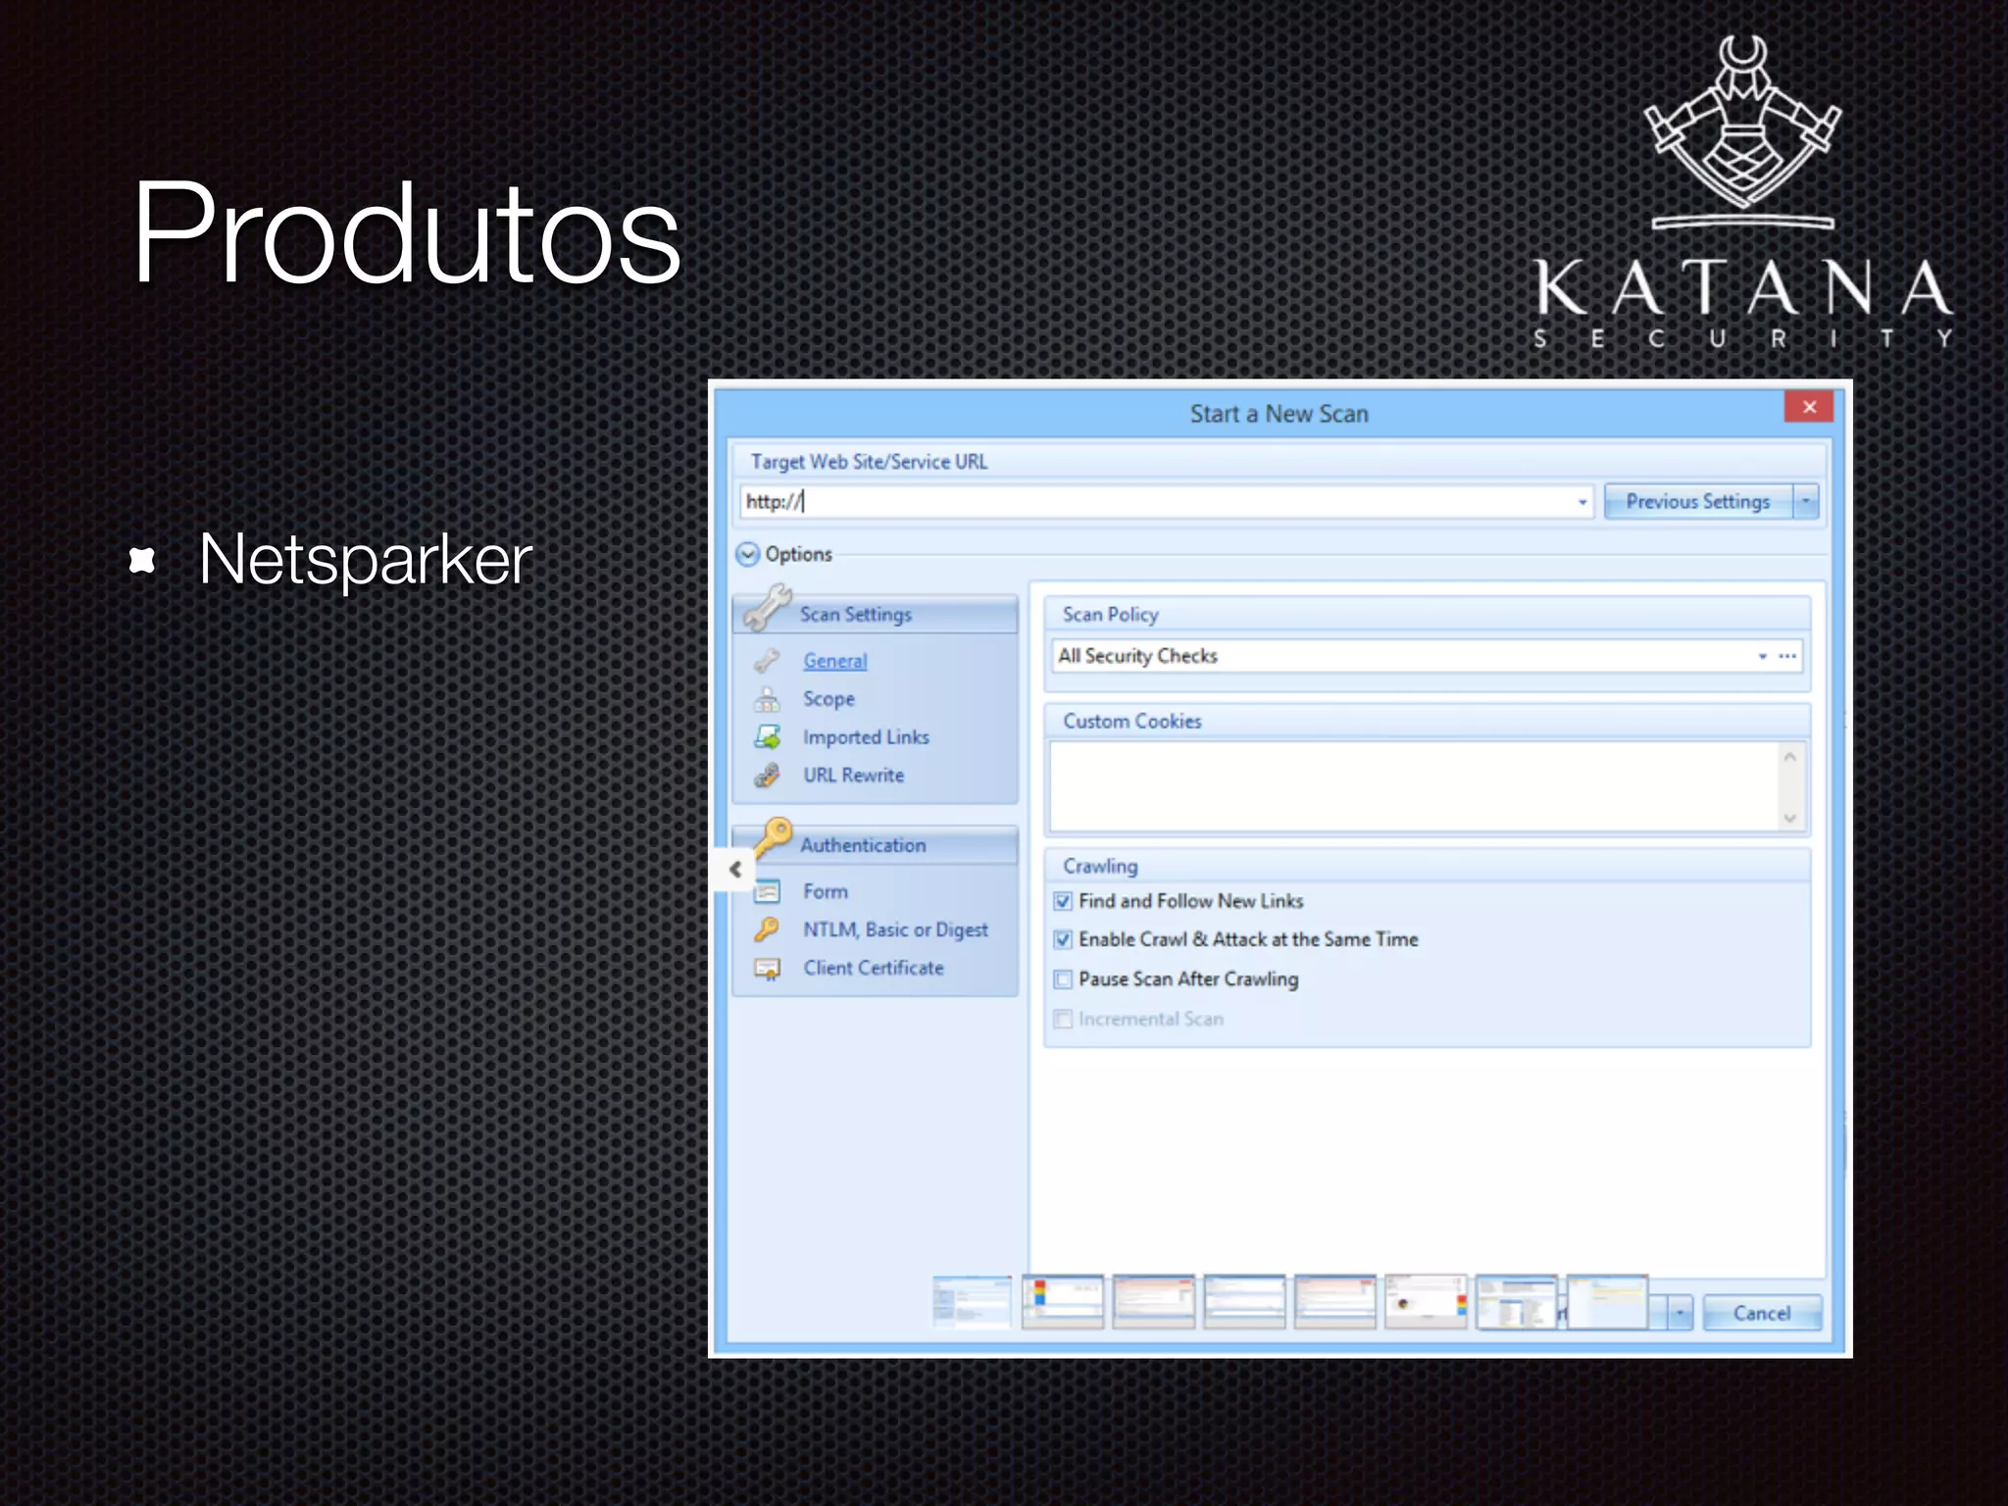Click the Client Certificate icon
The image size is (2008, 1506).
pos(767,969)
